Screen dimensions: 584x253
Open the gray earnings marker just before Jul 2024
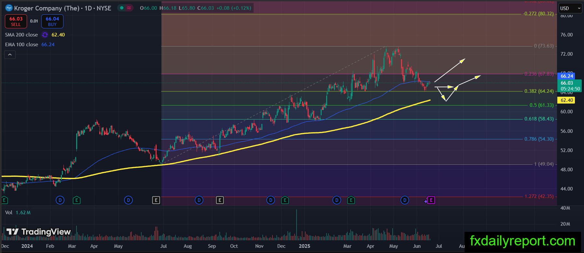(156, 200)
